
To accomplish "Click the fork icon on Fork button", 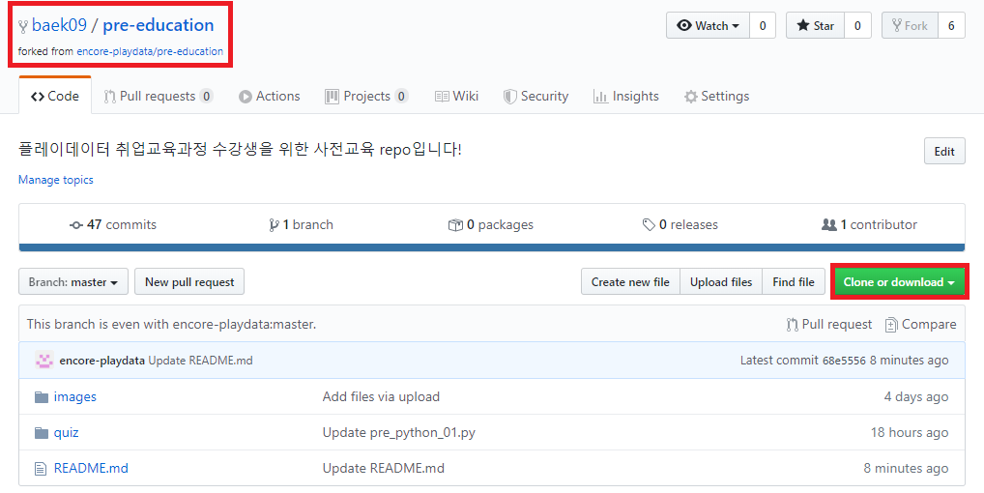I will [897, 26].
